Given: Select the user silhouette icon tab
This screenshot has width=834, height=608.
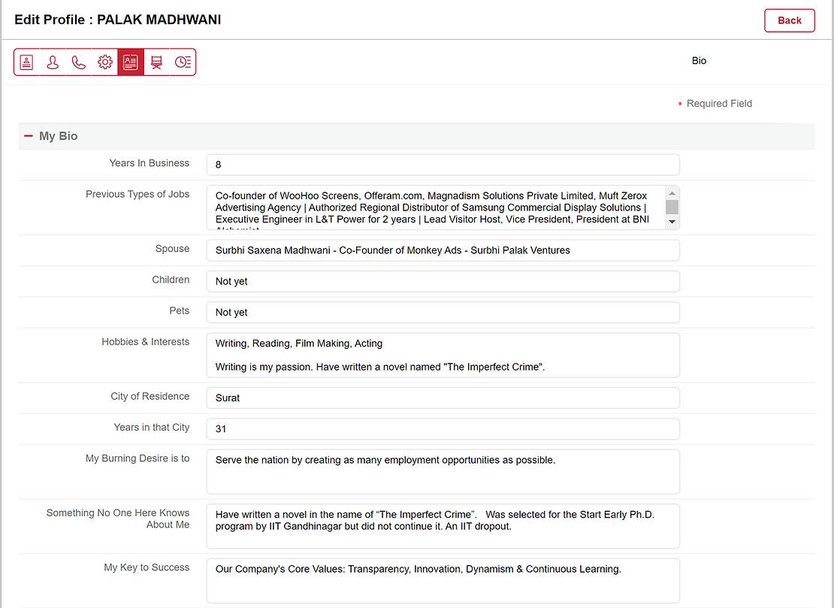Looking at the screenshot, I should 53,62.
